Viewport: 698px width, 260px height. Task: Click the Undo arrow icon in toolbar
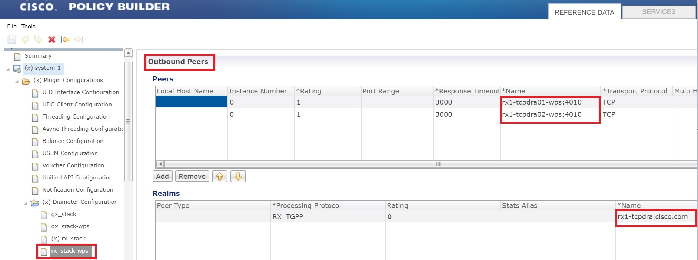click(25, 40)
